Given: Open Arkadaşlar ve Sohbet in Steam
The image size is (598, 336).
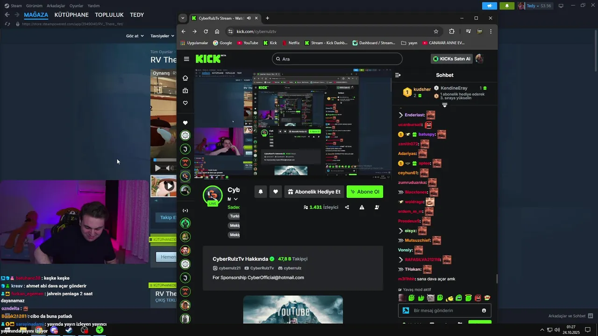Looking at the screenshot, I should 570,316.
